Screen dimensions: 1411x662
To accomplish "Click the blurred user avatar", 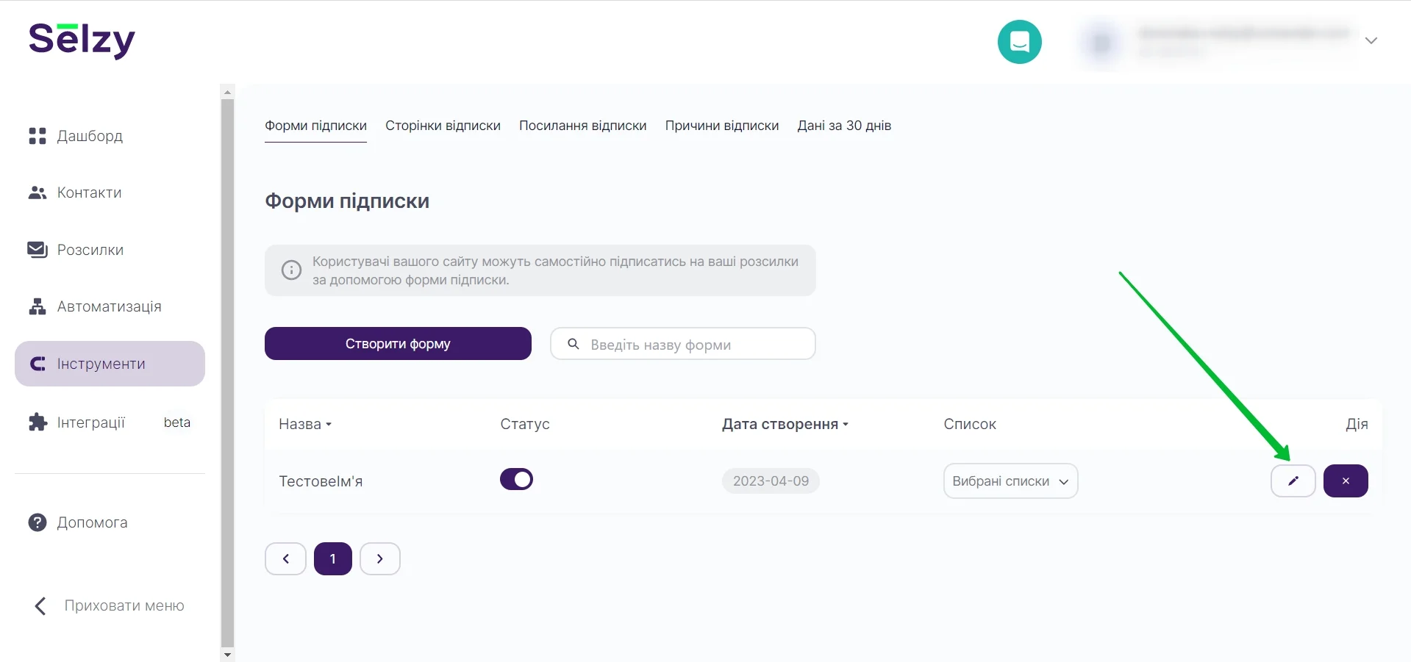I will (x=1101, y=43).
